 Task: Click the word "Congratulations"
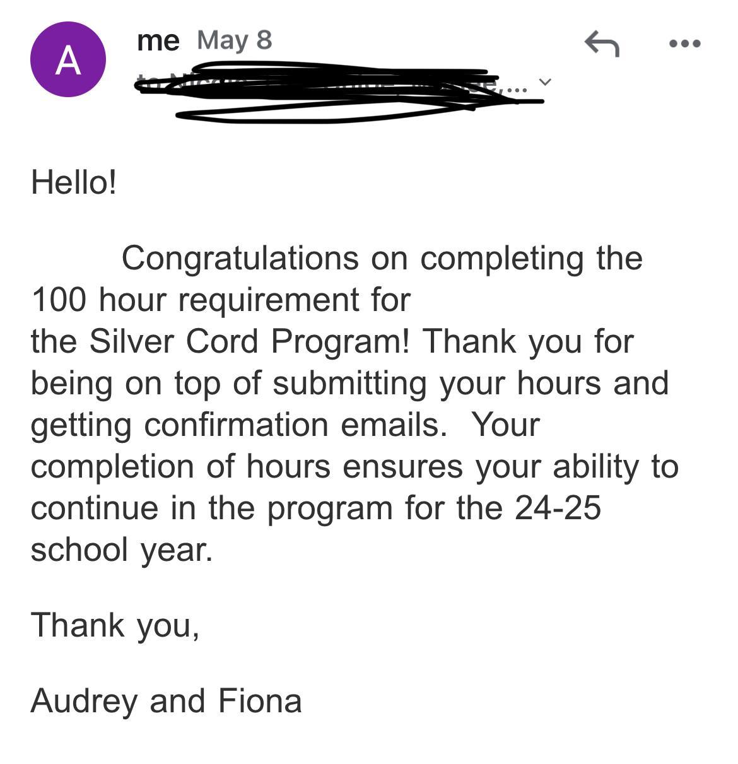pyautogui.click(x=240, y=258)
